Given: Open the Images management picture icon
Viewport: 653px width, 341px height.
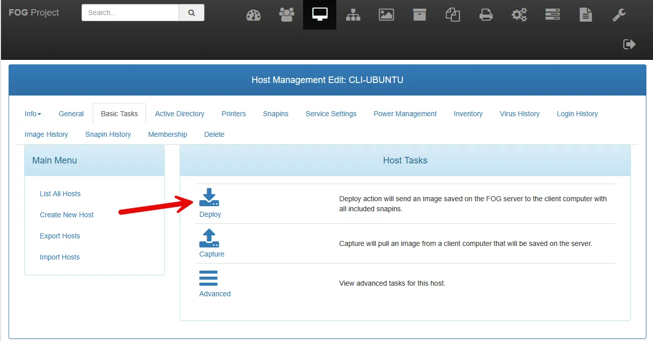Looking at the screenshot, I should [x=386, y=15].
